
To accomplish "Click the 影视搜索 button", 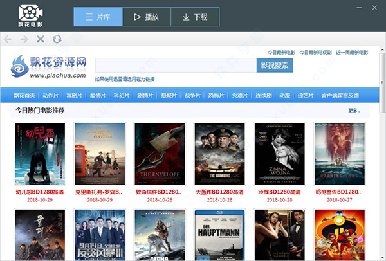I will pyautogui.click(x=275, y=65).
